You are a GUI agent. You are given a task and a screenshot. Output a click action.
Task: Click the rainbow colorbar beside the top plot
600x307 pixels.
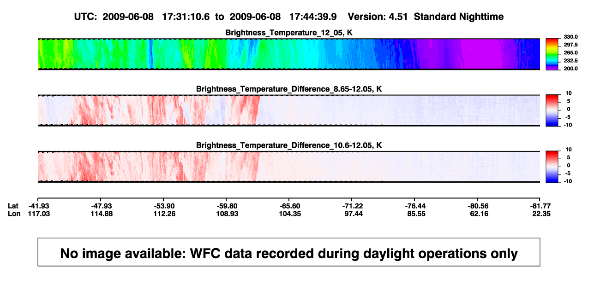(x=552, y=54)
